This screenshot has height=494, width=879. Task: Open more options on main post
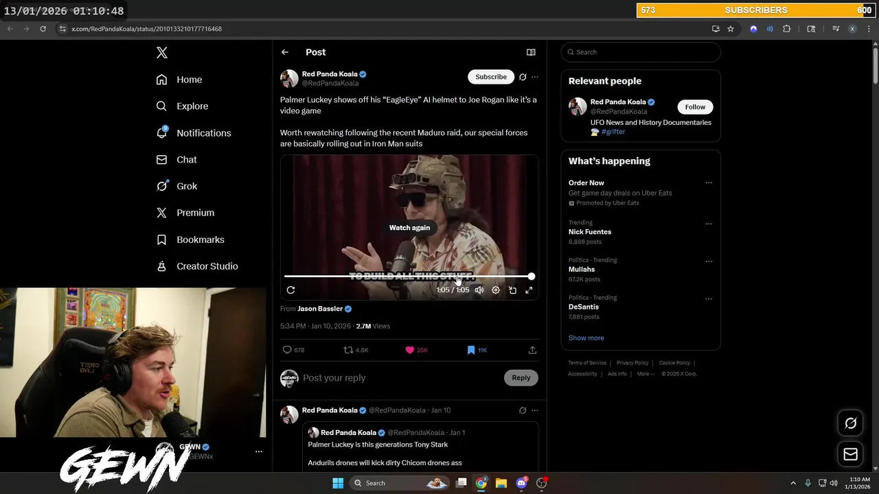click(535, 77)
